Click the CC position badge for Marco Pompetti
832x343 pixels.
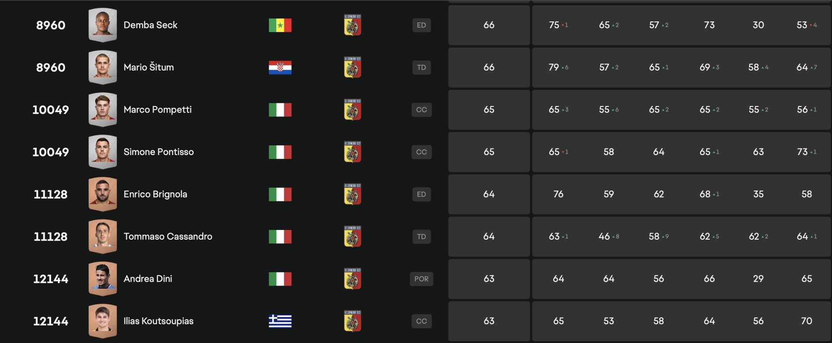pyautogui.click(x=421, y=110)
